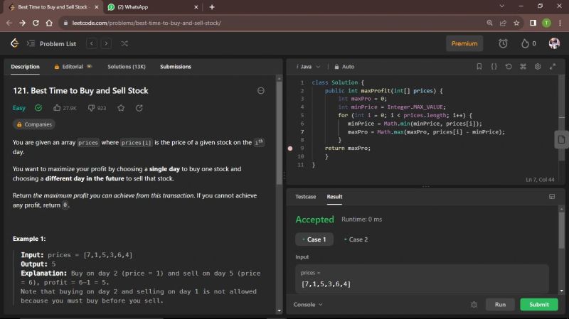Image resolution: width=569 pixels, height=319 pixels.
Task: Bookmark the code using editor bookmark icon
Action: click(479, 67)
